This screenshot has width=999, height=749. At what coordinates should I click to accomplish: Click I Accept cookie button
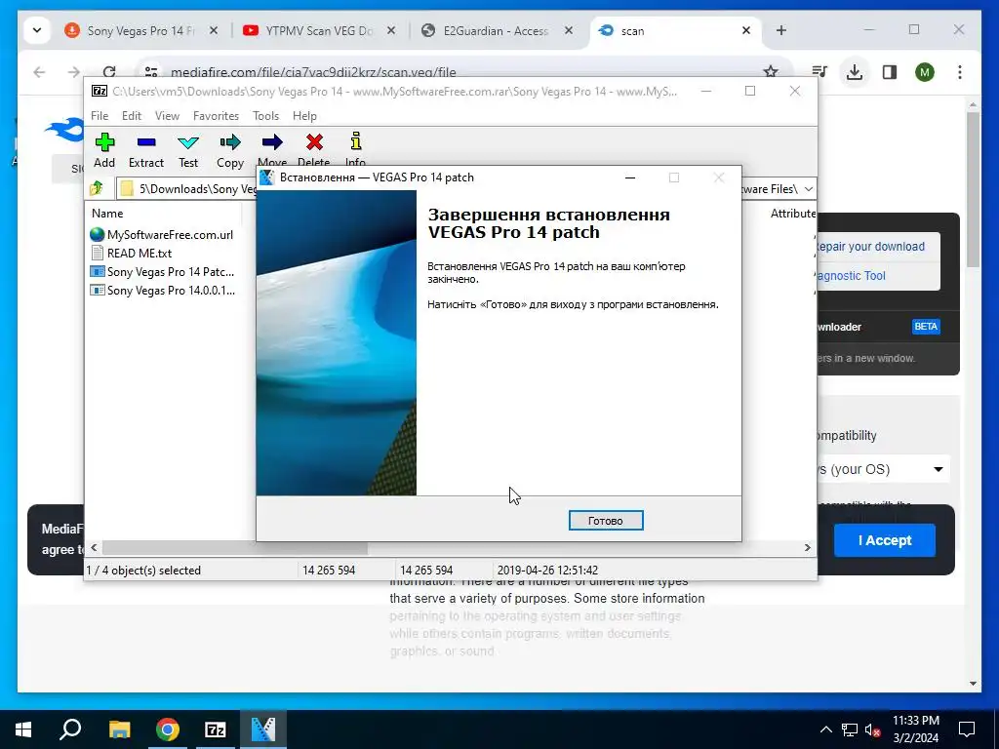tap(884, 540)
